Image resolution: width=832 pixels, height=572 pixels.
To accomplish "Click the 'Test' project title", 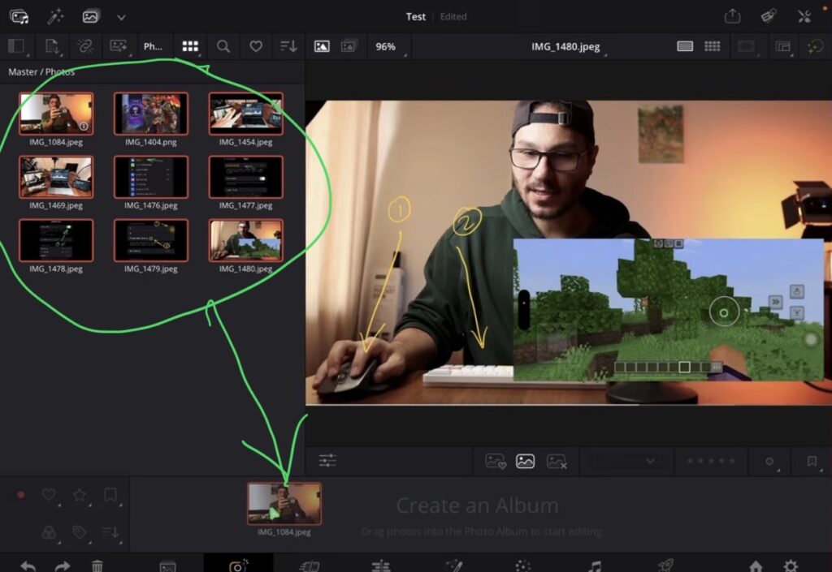I will (415, 16).
